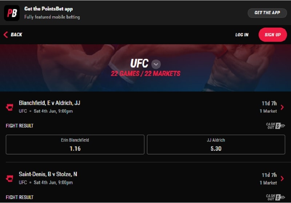Select Erin Blanchfield at 1.16 odds

tap(75, 145)
